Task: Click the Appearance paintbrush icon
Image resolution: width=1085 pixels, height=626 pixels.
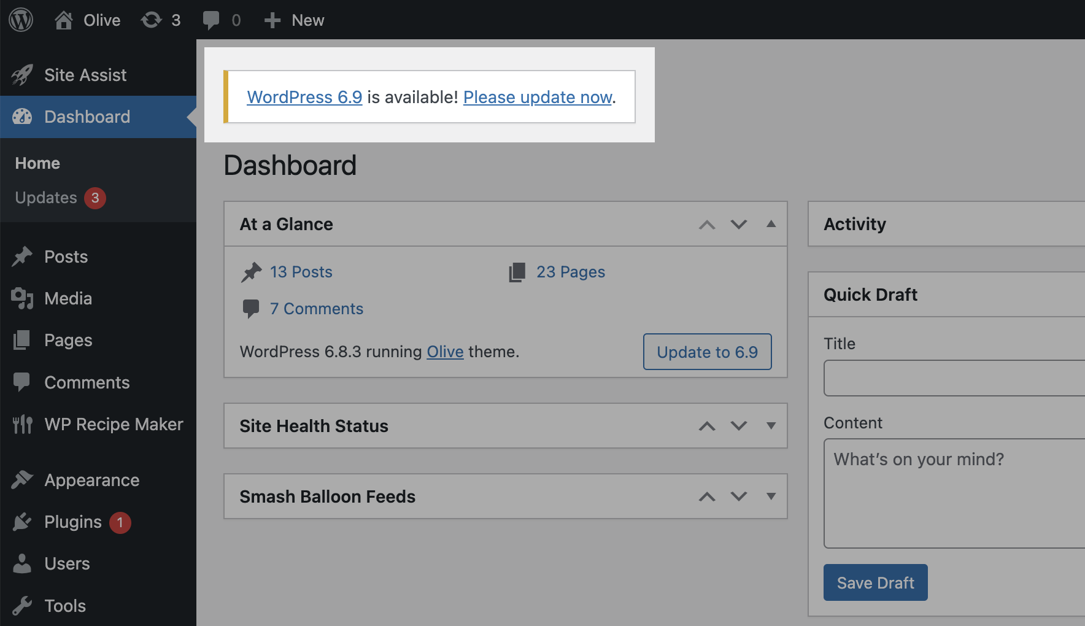Action: pos(22,480)
